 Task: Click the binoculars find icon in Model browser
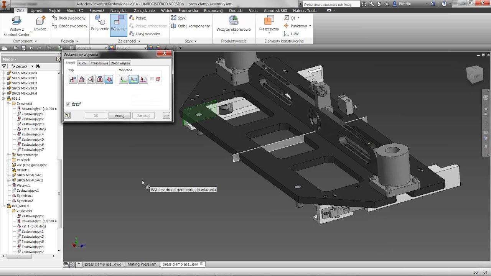point(38,66)
